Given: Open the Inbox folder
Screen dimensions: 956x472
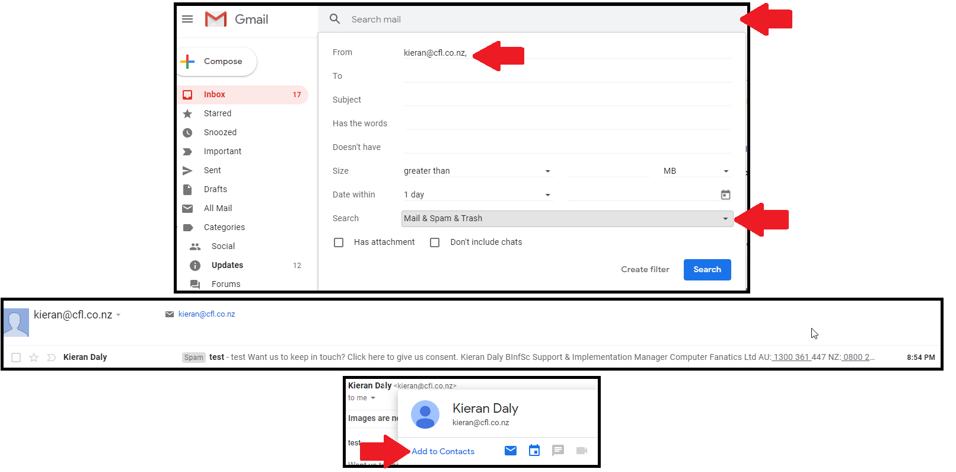Looking at the screenshot, I should coord(243,94).
